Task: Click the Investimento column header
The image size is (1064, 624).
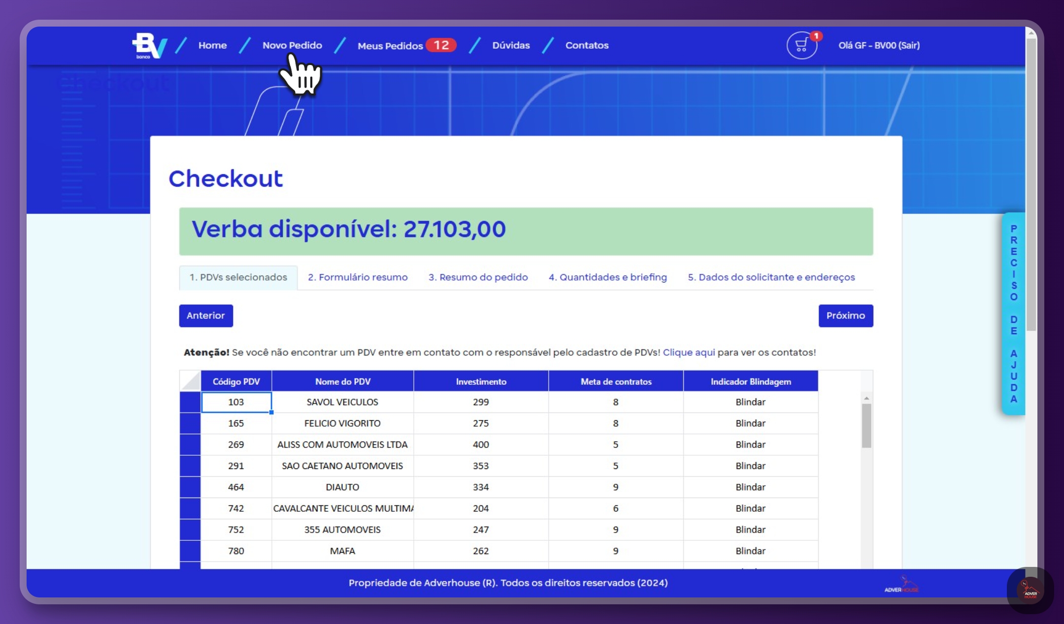Action: pyautogui.click(x=481, y=381)
